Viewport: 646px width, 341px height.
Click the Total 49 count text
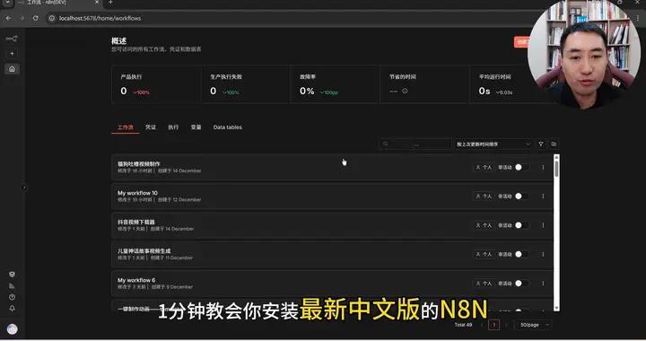point(463,325)
